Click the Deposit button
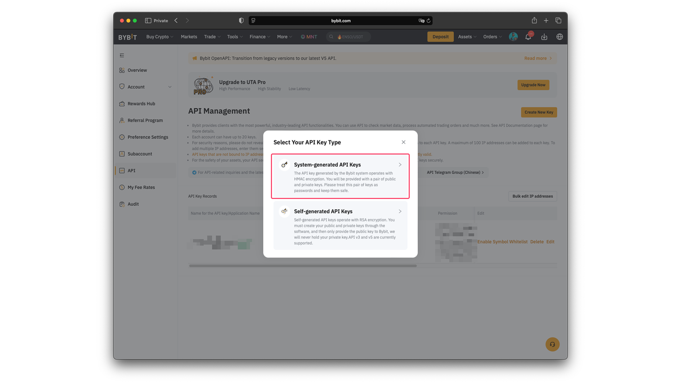This screenshot has height=383, width=681. pyautogui.click(x=440, y=37)
